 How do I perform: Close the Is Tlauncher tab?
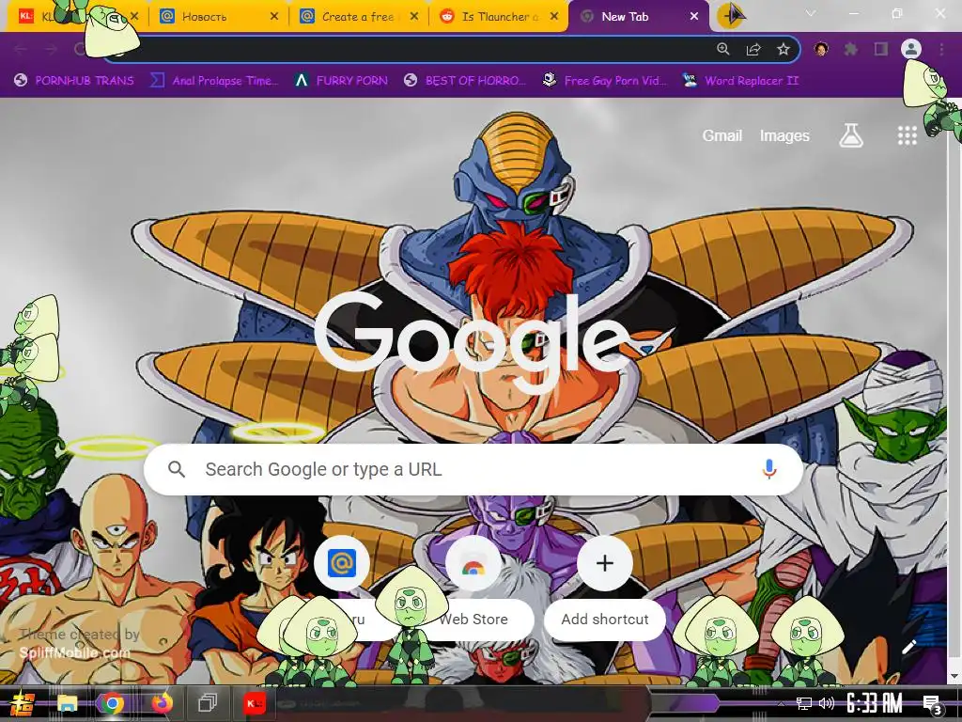pos(554,17)
